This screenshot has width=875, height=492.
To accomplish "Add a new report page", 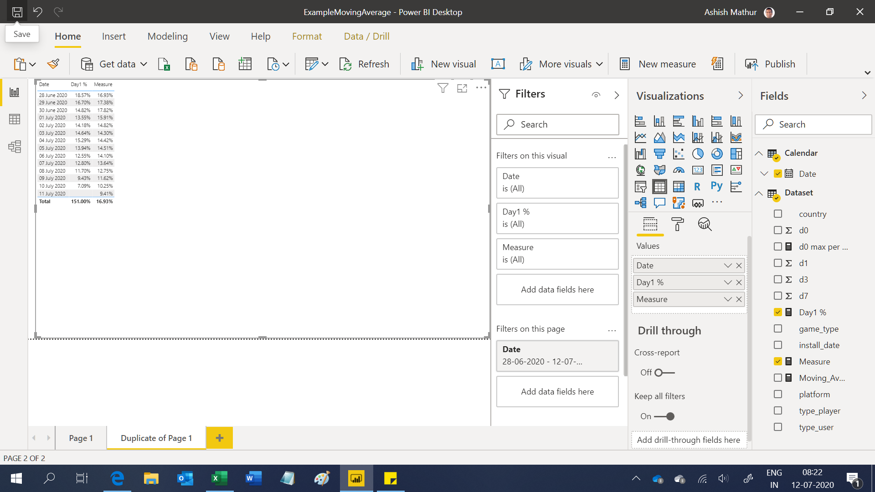I will pos(220,438).
